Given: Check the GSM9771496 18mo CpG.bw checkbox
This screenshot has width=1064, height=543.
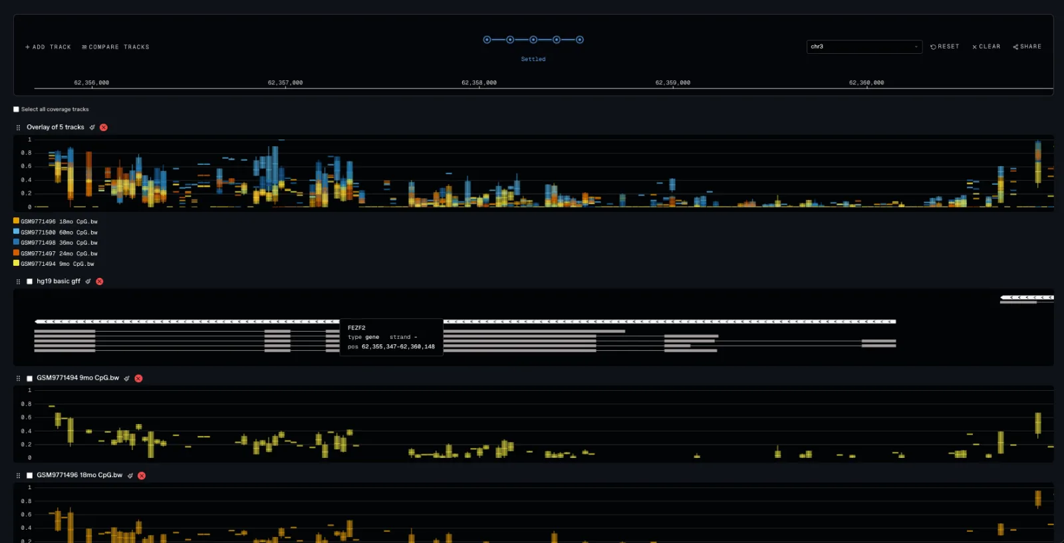Looking at the screenshot, I should tap(29, 476).
